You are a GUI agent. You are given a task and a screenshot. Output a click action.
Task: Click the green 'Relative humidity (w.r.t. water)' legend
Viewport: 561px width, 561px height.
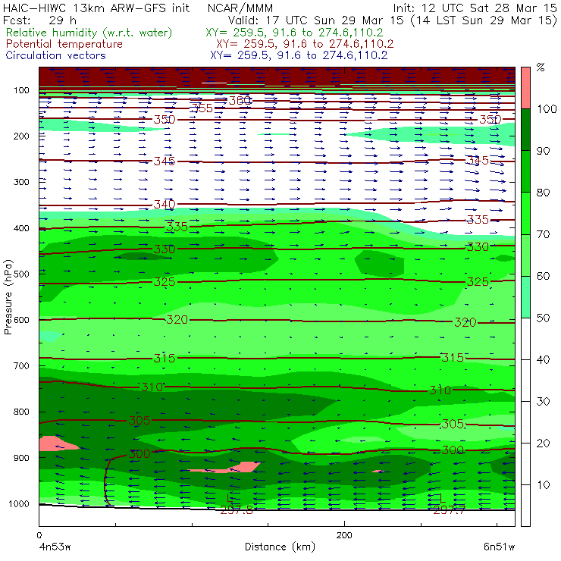pos(89,33)
